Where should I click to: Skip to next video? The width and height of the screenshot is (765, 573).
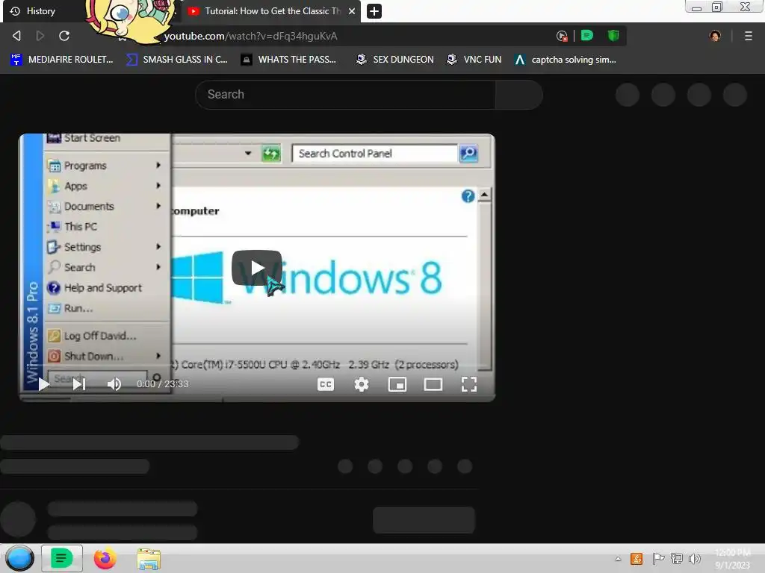pyautogui.click(x=79, y=384)
